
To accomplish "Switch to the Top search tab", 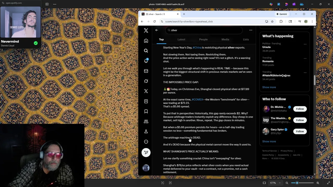I will pos(161,39).
